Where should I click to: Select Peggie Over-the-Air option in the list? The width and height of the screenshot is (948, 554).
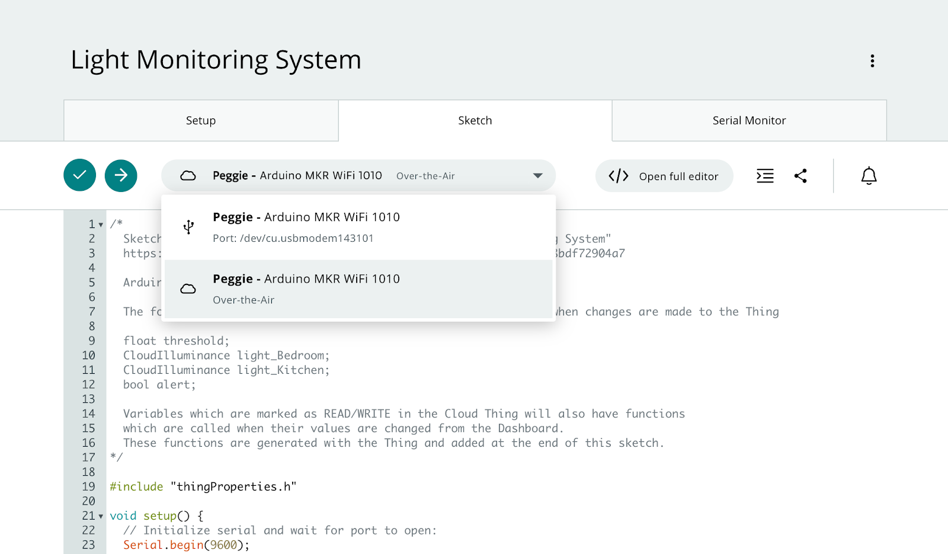(x=358, y=289)
